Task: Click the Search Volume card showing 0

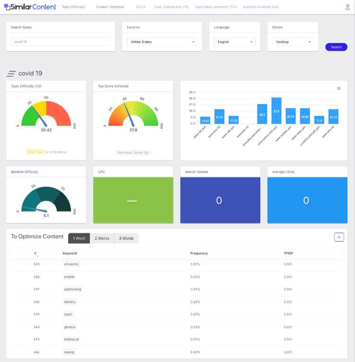Action: [221, 200]
